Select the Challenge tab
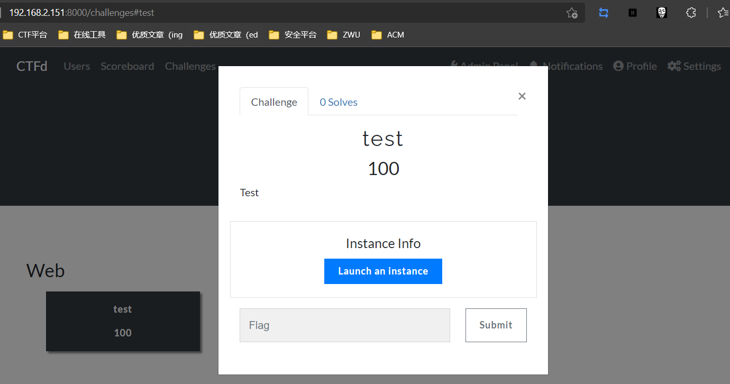This screenshot has width=730, height=384. [274, 102]
